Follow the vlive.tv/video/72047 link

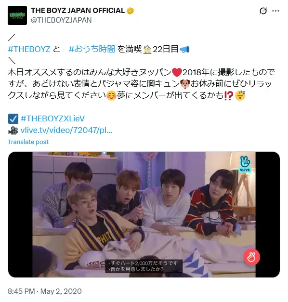(66, 130)
